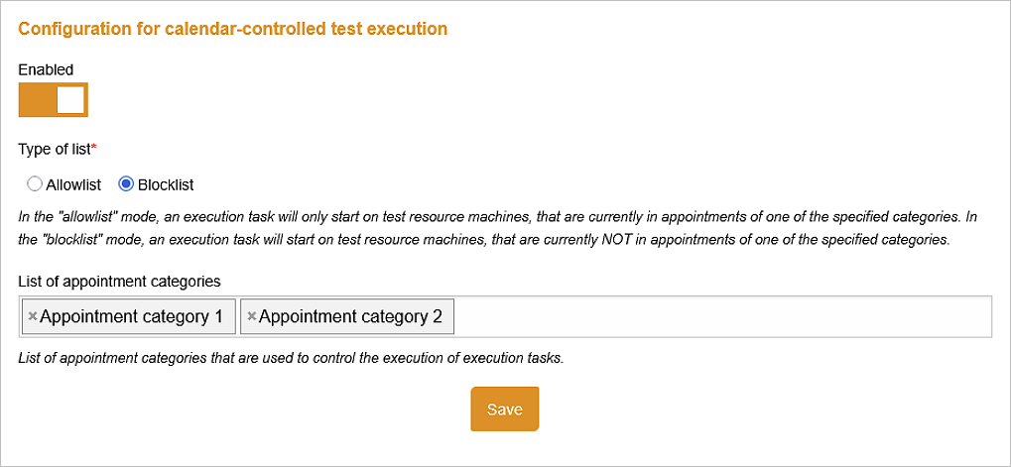The image size is (1011, 467).
Task: Click the "Blocklist" label text
Action: point(166,184)
